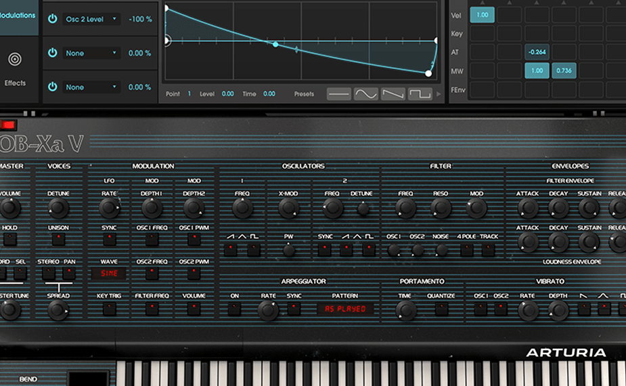
Task: Open the Effects panel icon
Action: pos(15,60)
